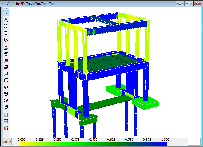The height and width of the screenshot is (147, 203).
Task: Choose the hand pan tool
Action: point(6,33)
